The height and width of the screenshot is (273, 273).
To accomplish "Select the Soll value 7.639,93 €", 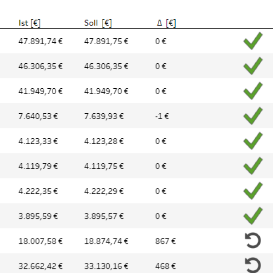I will [x=104, y=116].
